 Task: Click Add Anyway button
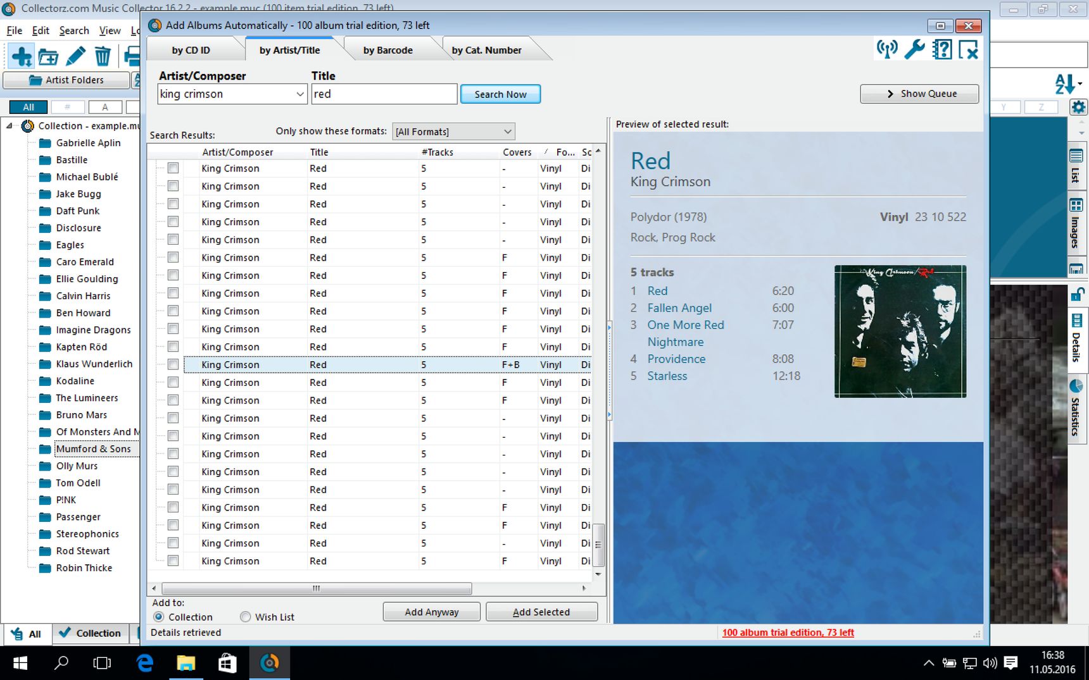pos(431,612)
